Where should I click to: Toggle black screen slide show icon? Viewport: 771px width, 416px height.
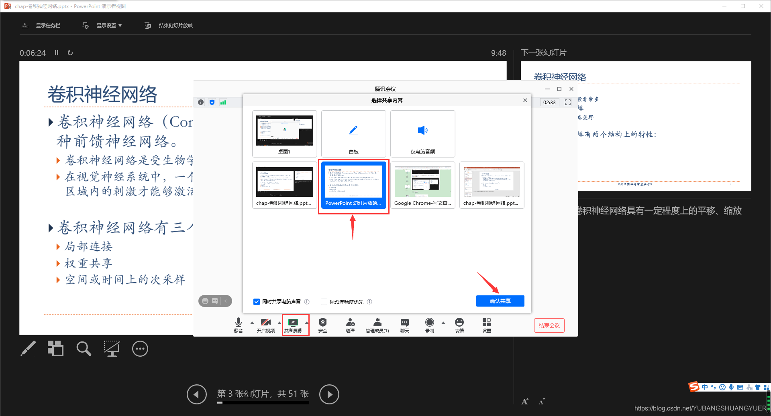pos(112,349)
